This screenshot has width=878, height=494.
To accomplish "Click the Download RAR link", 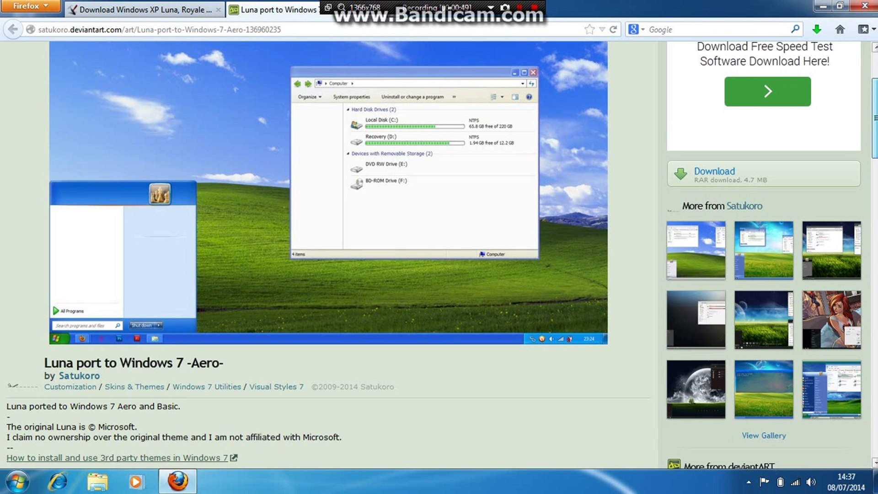I will click(714, 171).
